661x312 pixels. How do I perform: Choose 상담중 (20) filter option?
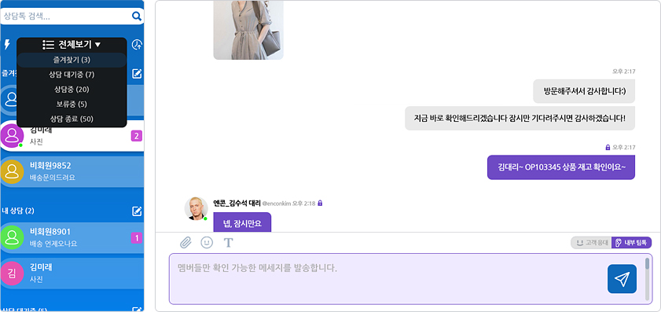72,90
